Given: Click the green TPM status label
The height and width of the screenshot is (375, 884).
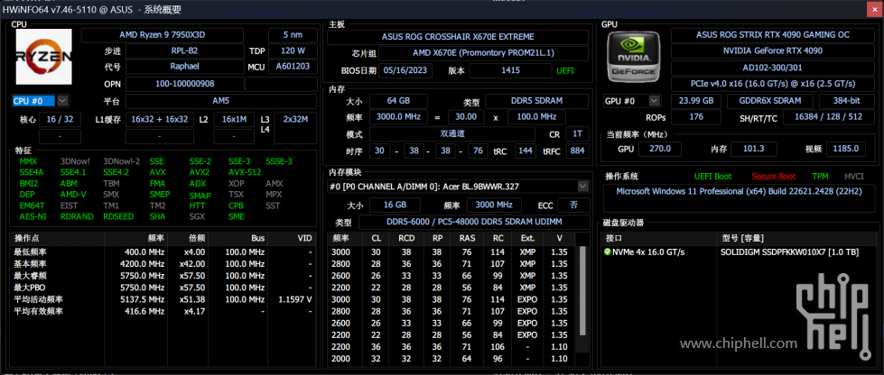Looking at the screenshot, I should 820,177.
